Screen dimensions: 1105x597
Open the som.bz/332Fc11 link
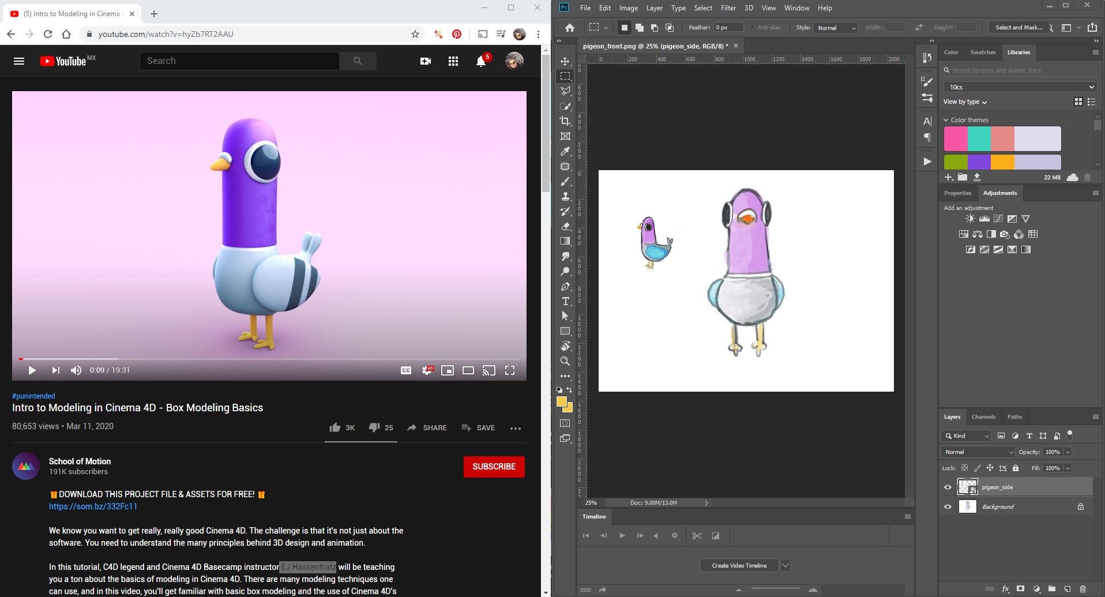coord(93,506)
